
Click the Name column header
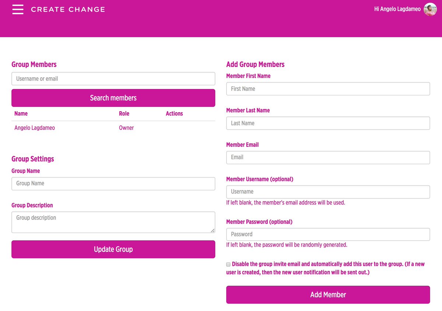(21, 114)
